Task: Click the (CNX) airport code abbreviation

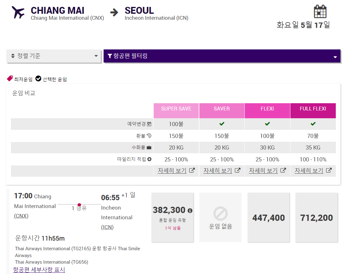Action: [21, 216]
